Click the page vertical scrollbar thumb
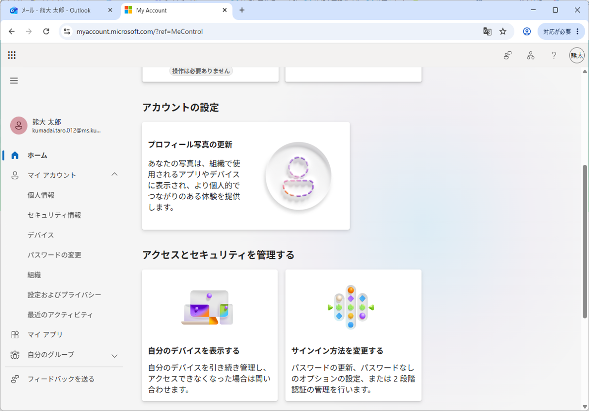Screen dimensions: 589x411 pos(585,241)
